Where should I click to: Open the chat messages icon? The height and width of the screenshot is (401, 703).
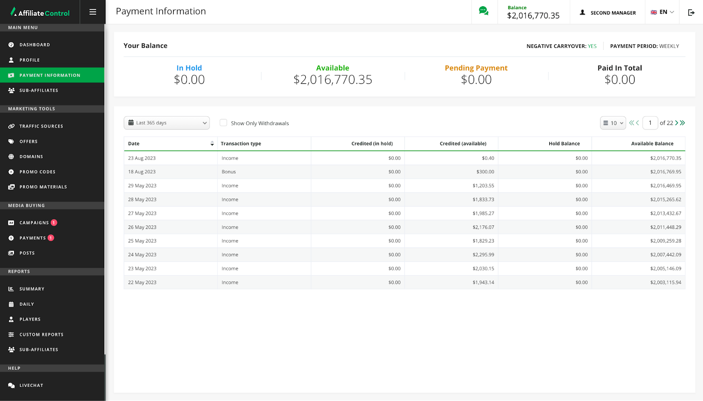(x=484, y=11)
